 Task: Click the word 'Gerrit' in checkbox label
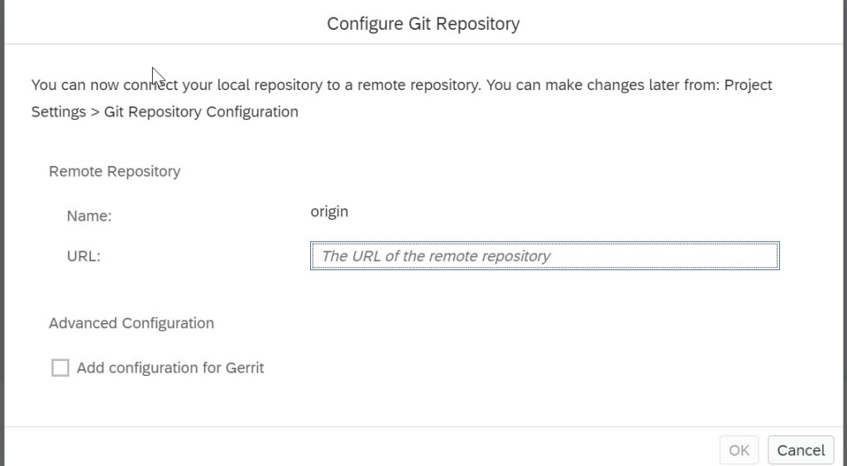[244, 368]
